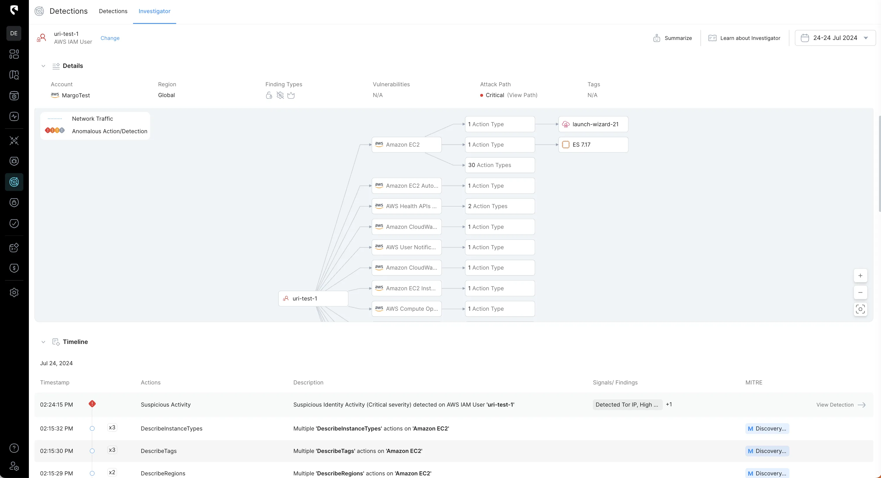The width and height of the screenshot is (881, 478).
Task: Click the Detections radar icon in header
Action: (39, 11)
